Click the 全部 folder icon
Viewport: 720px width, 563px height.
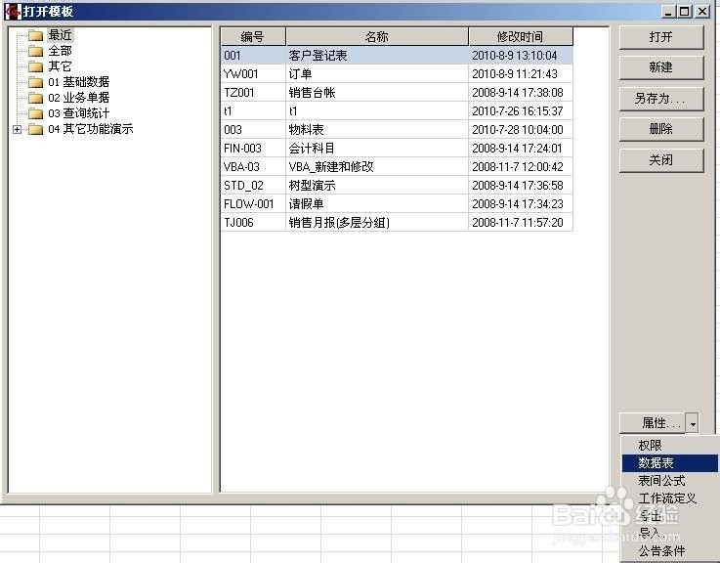tap(35, 51)
